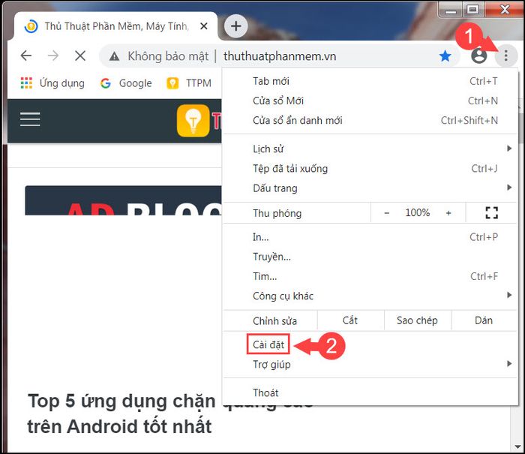
Task: Zoom out with minus button
Action: point(387,213)
